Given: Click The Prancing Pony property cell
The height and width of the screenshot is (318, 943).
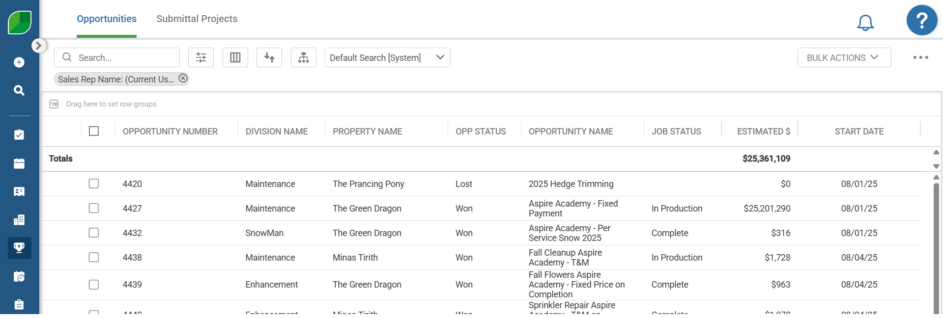Looking at the screenshot, I should coord(369,184).
